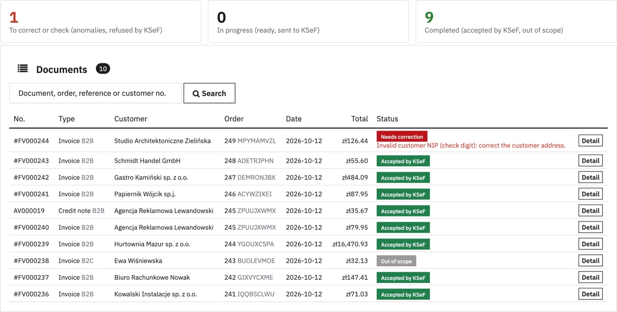Click the Documents count badge 10
Screen dimensions: 617x312
[x=103, y=68]
